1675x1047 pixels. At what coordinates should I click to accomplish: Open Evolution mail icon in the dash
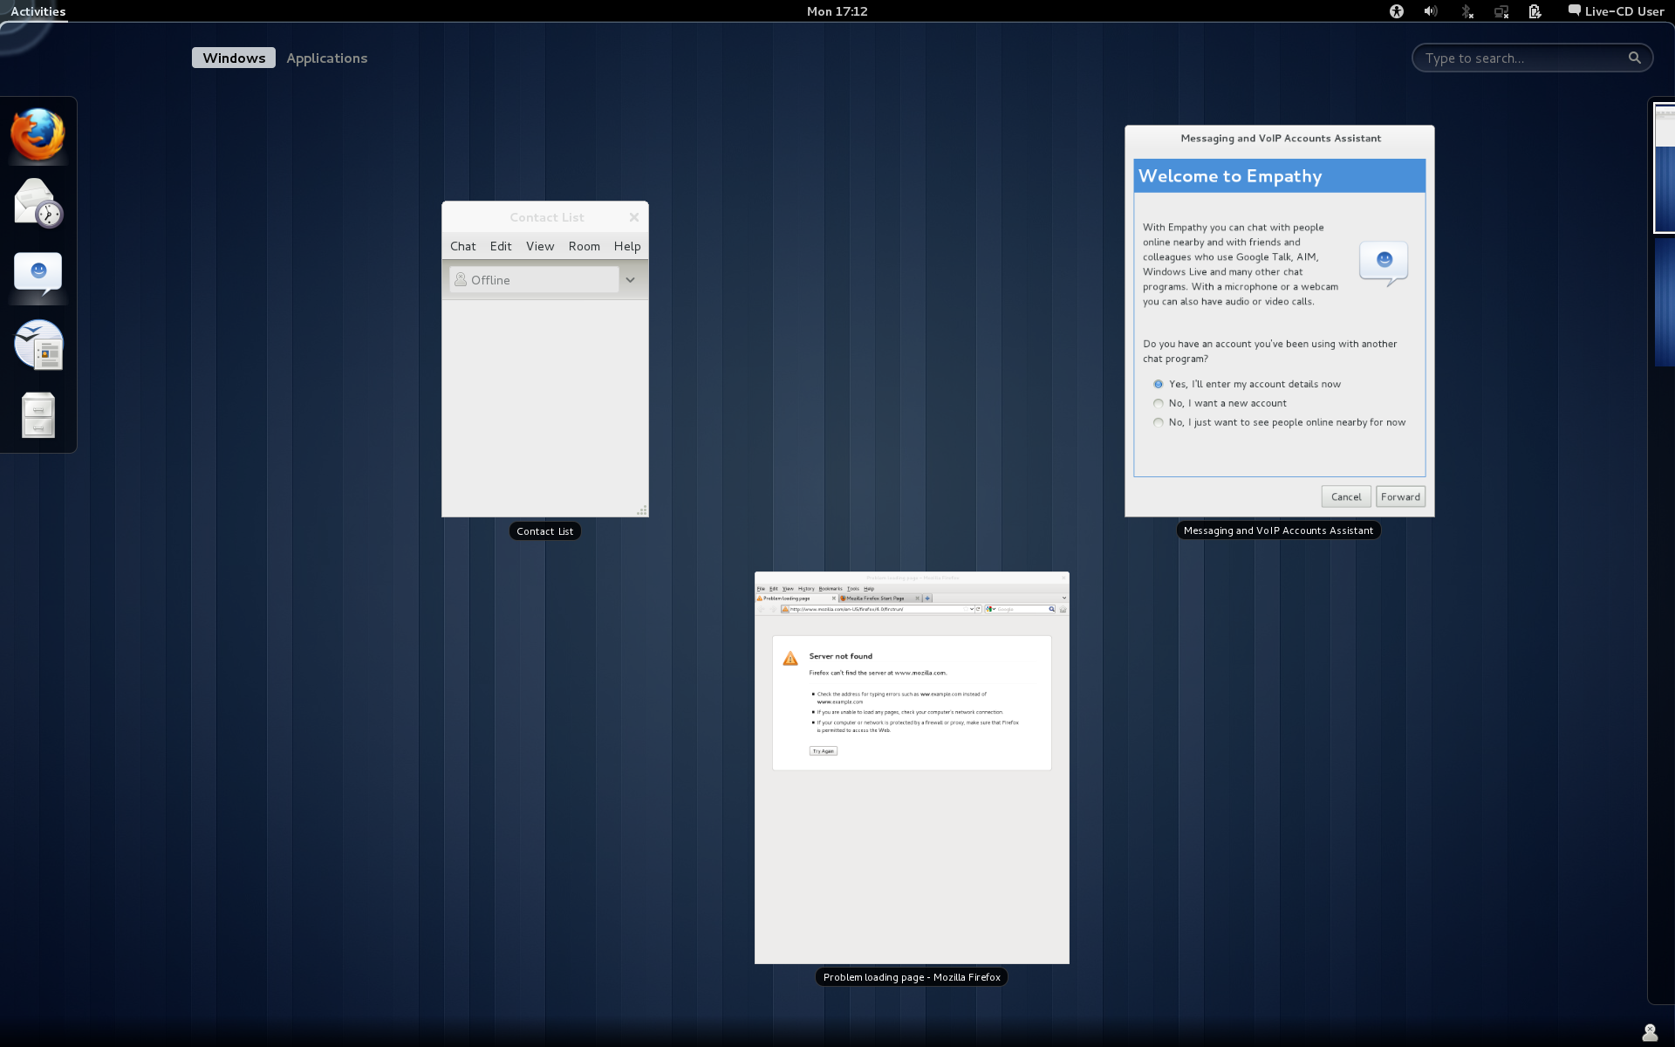pos(38,202)
